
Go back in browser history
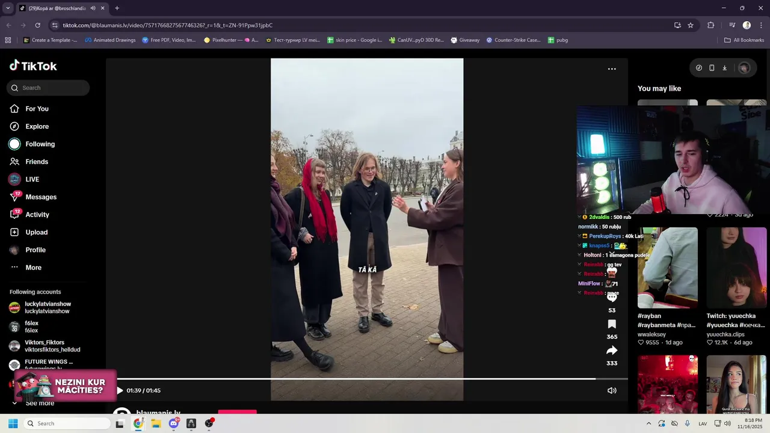8,25
